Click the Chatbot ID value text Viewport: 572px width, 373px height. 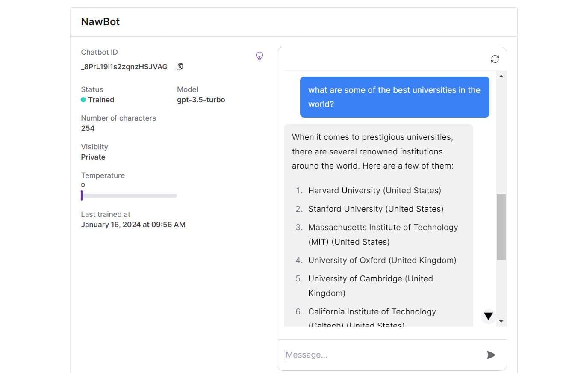[124, 67]
